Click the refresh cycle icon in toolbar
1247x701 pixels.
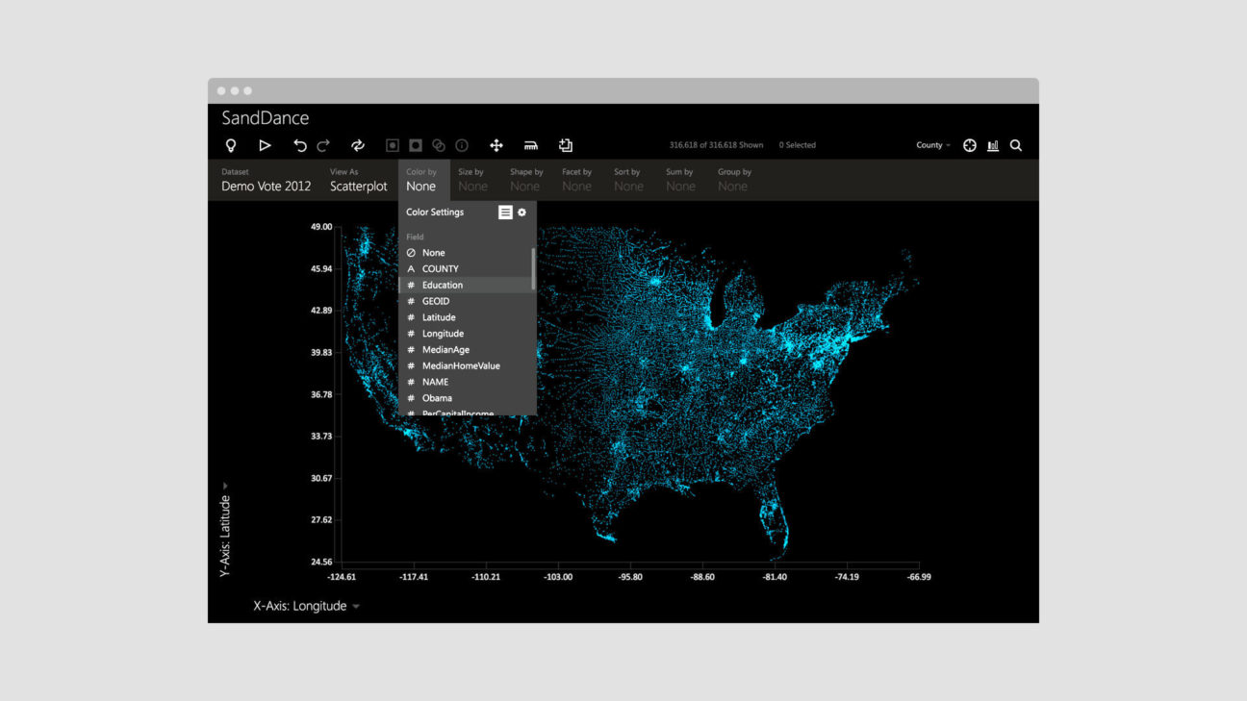358,145
